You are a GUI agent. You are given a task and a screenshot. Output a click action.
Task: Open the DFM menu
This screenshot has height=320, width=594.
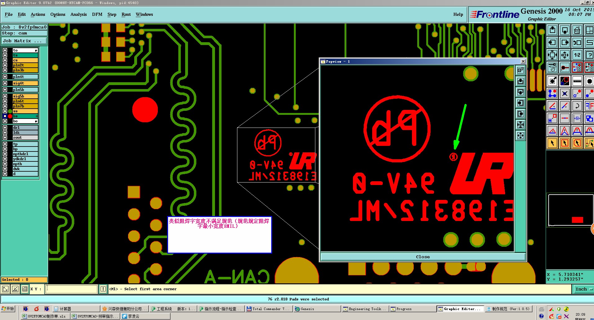click(x=97, y=15)
